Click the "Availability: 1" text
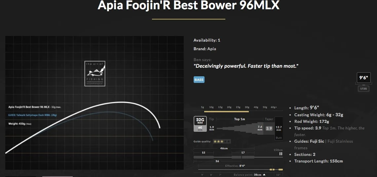Screen dimensions: 377x177 click(207, 40)
